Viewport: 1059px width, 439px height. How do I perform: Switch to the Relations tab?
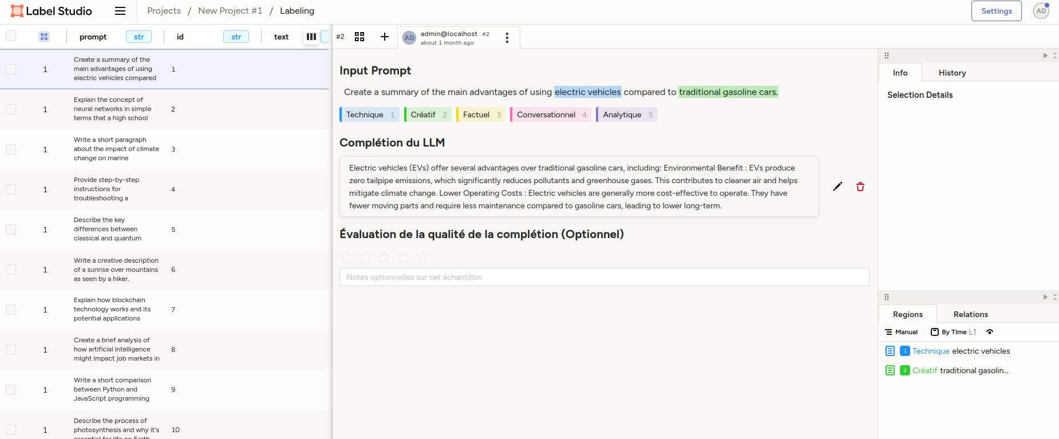pyautogui.click(x=970, y=314)
